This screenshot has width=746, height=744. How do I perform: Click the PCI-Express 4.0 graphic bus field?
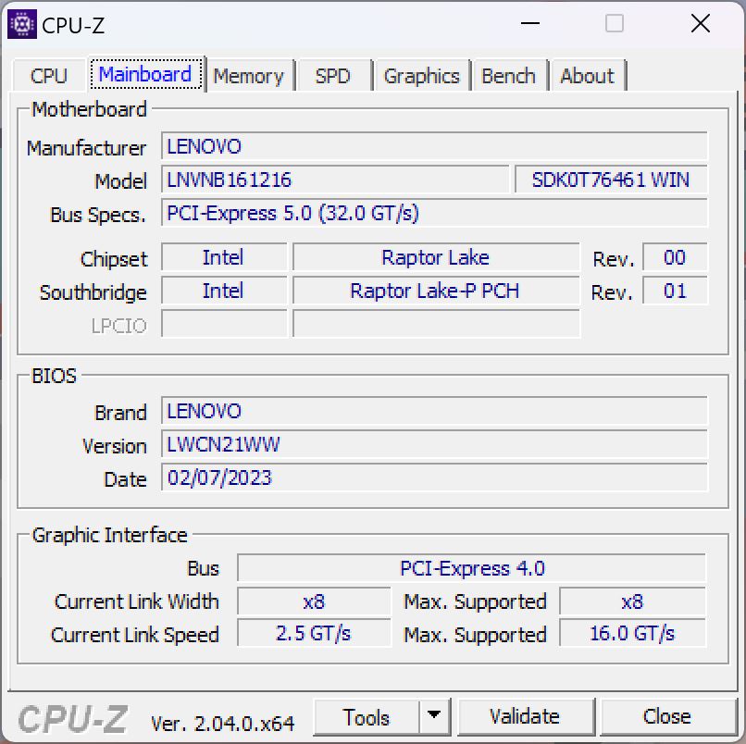pos(471,568)
